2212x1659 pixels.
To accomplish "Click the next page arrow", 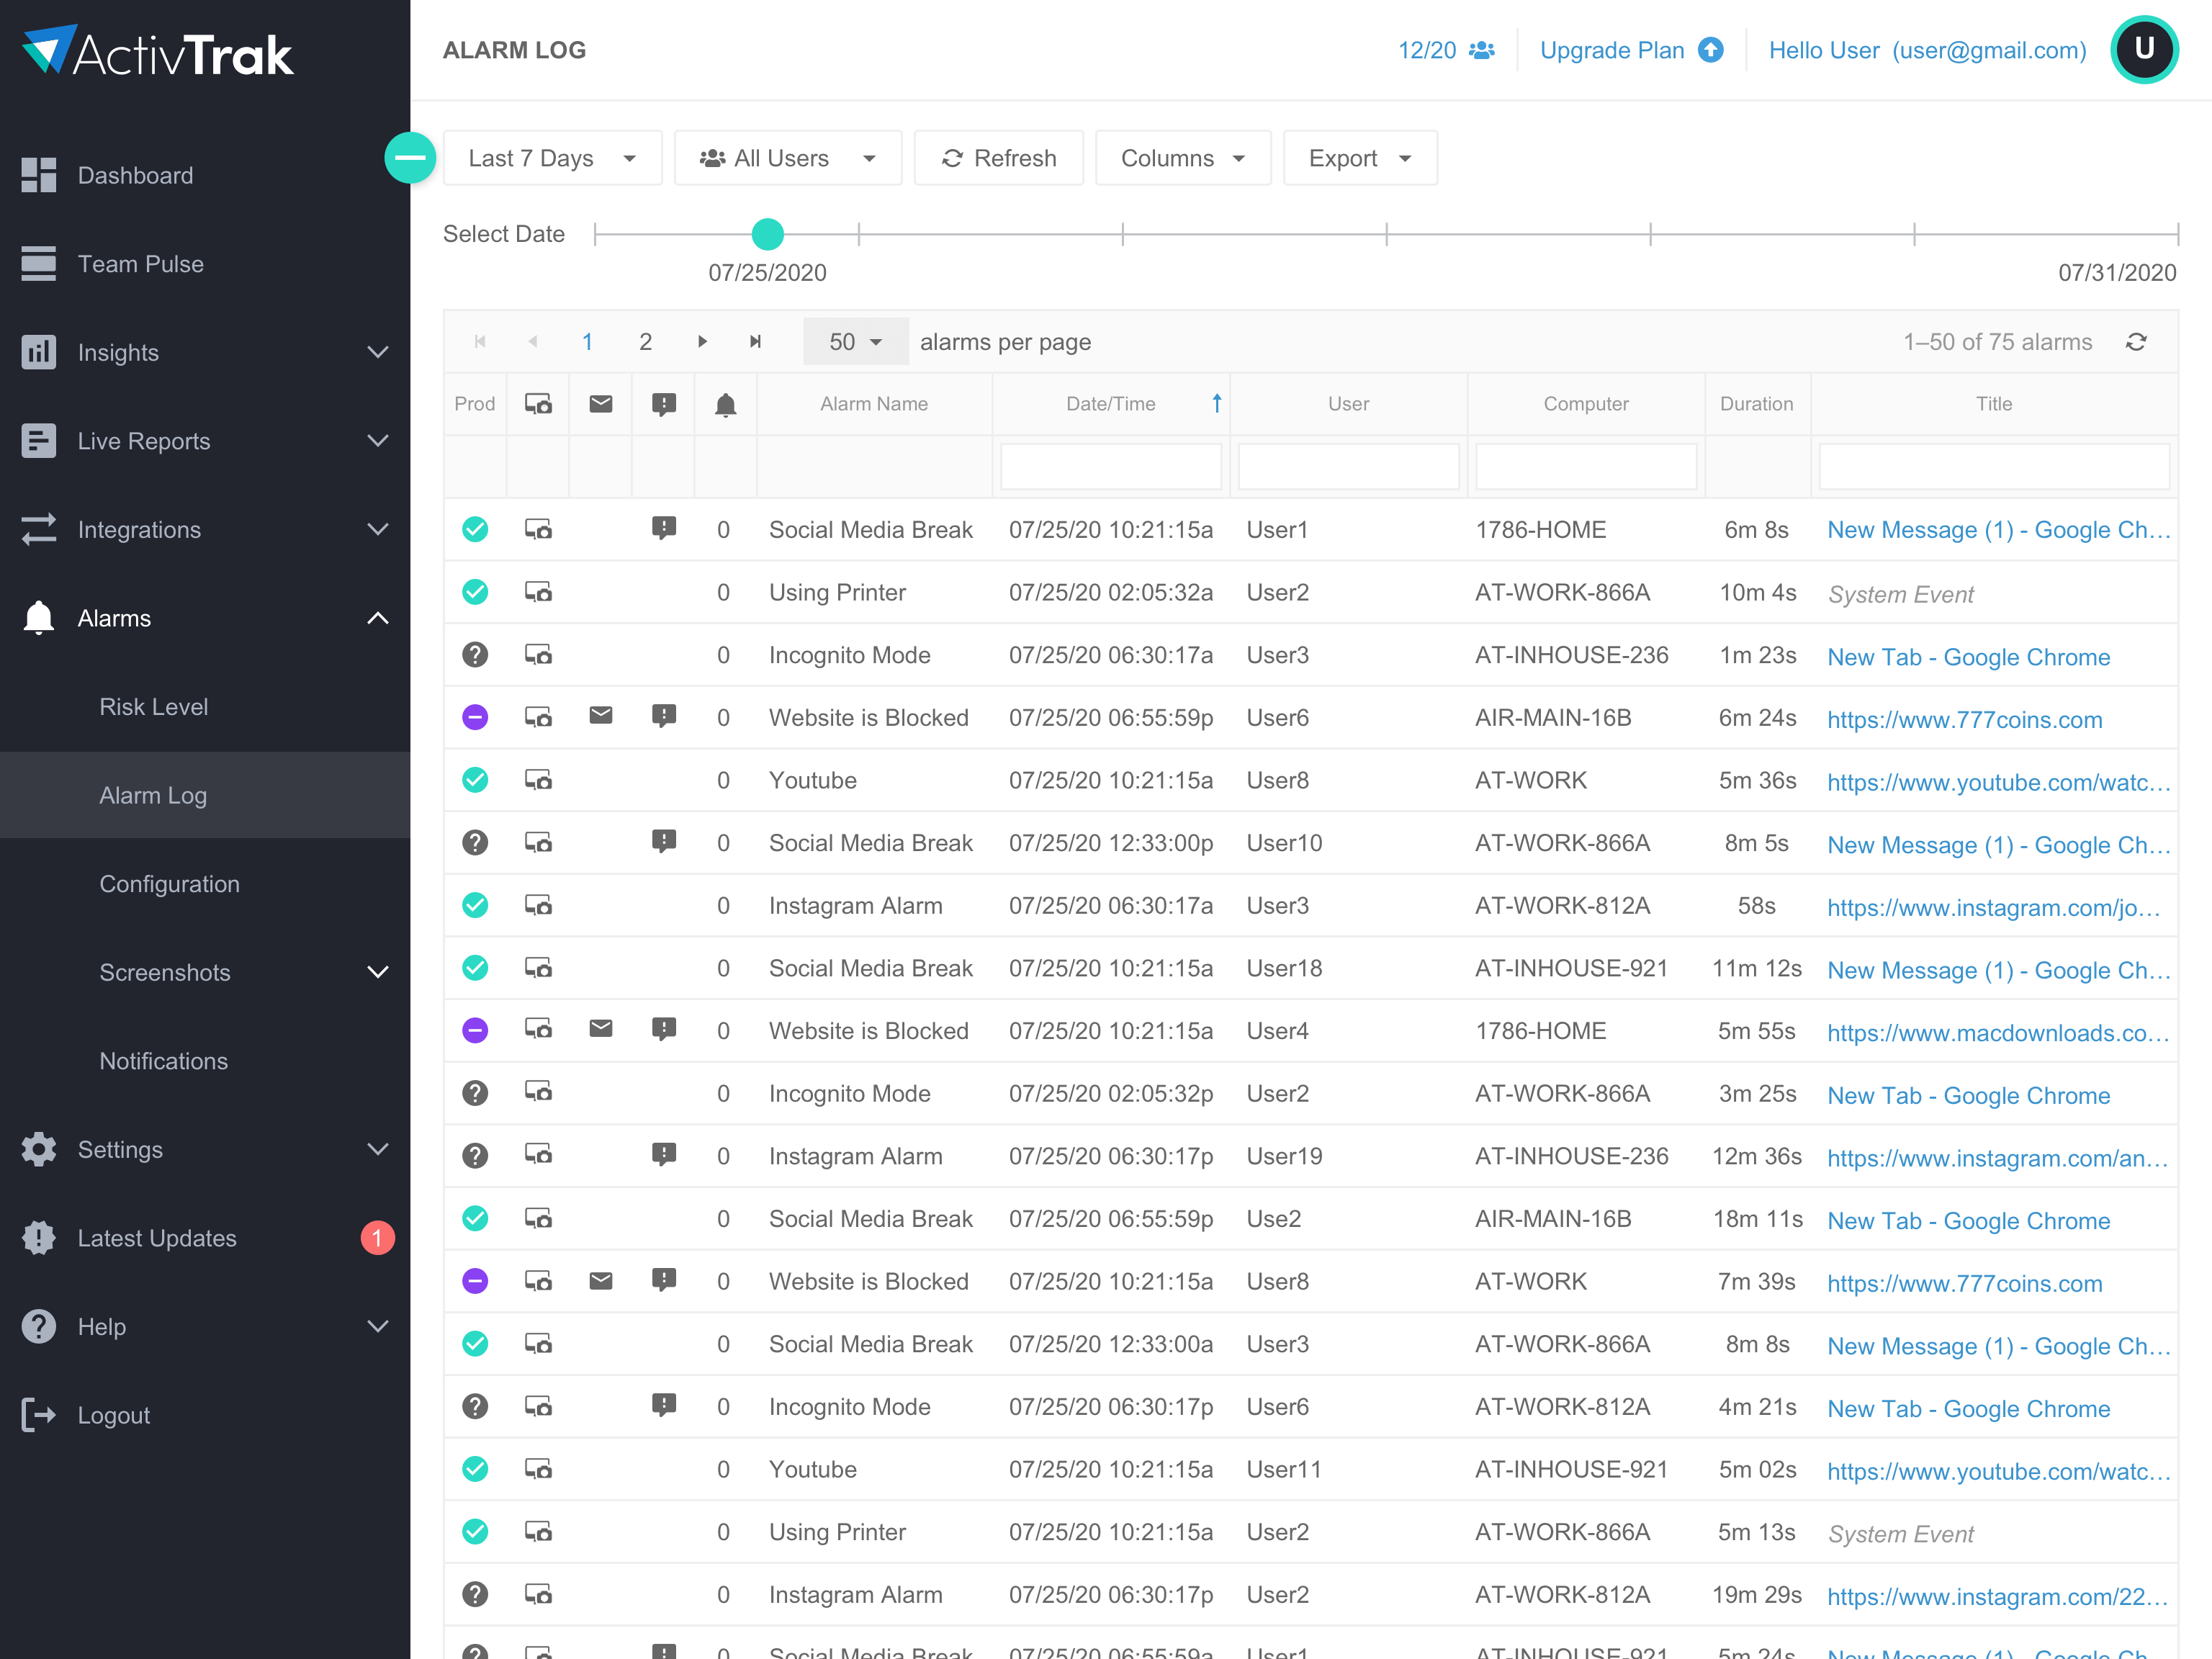I will pos(702,342).
